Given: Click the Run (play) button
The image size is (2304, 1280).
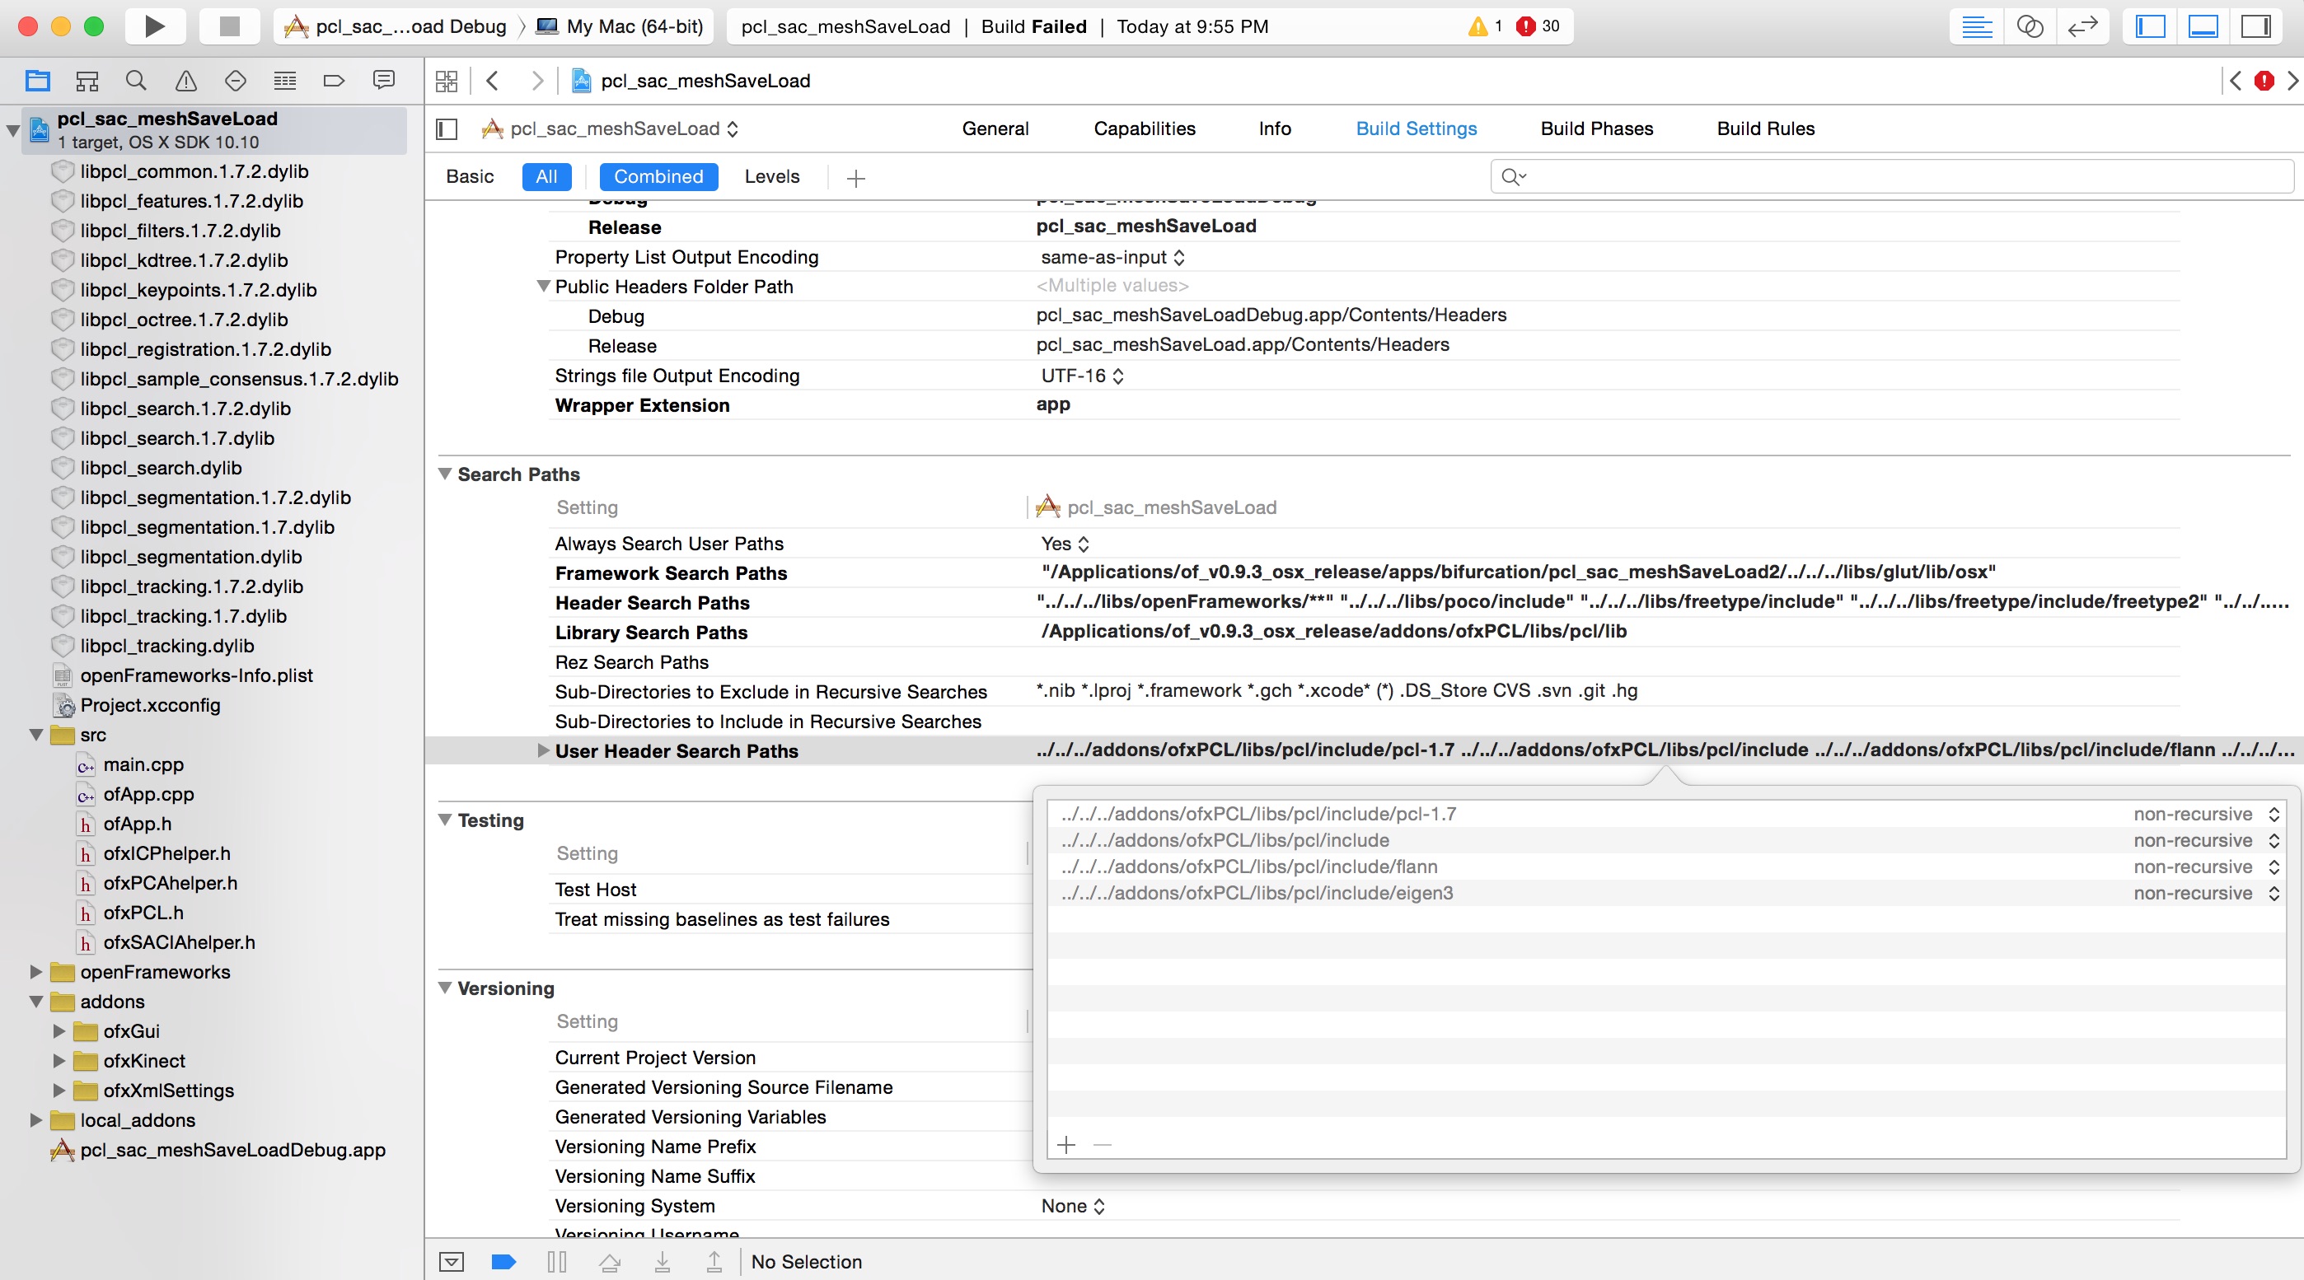Looking at the screenshot, I should [x=155, y=26].
